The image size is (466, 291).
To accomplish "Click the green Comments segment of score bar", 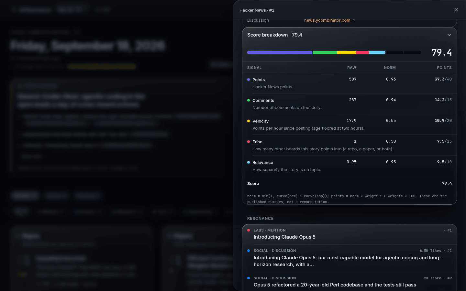I will pyautogui.click(x=325, y=52).
